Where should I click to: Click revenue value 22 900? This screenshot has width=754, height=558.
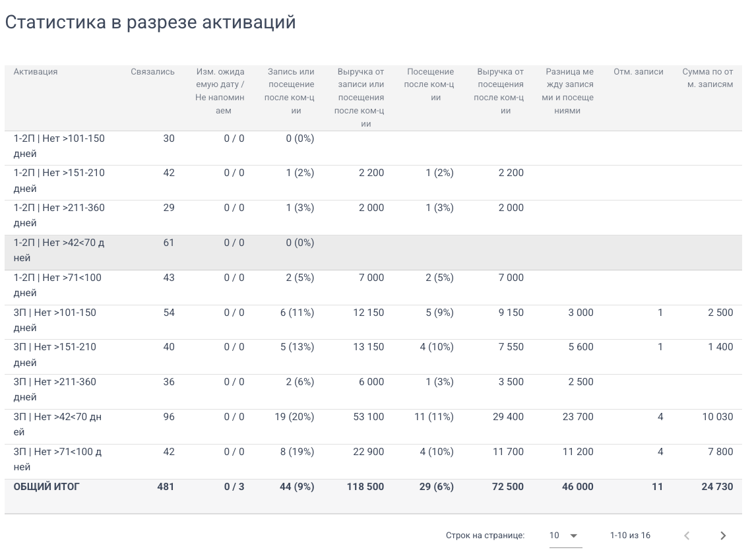(x=368, y=452)
